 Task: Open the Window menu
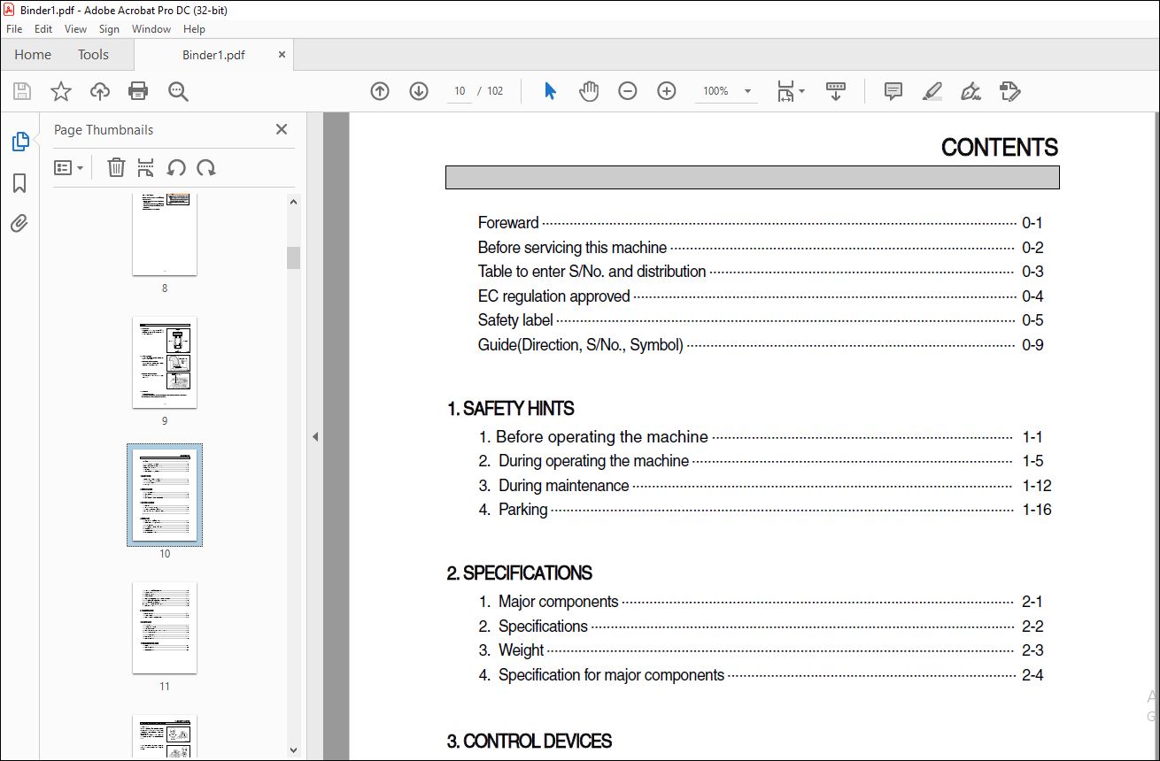pos(151,29)
